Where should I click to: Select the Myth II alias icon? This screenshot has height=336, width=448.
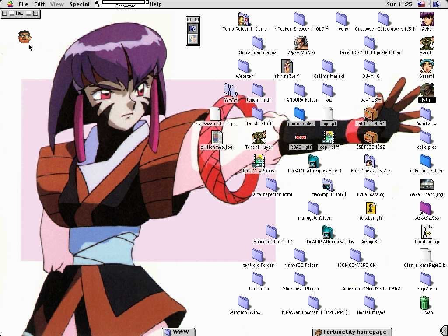point(301,43)
